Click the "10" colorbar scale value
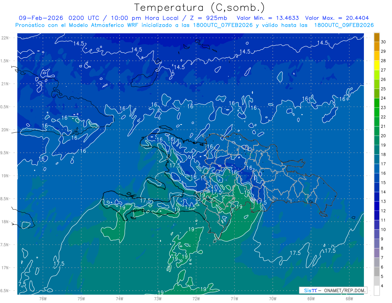Screen dimensions: 392x303 pyautogui.click(x=384, y=230)
